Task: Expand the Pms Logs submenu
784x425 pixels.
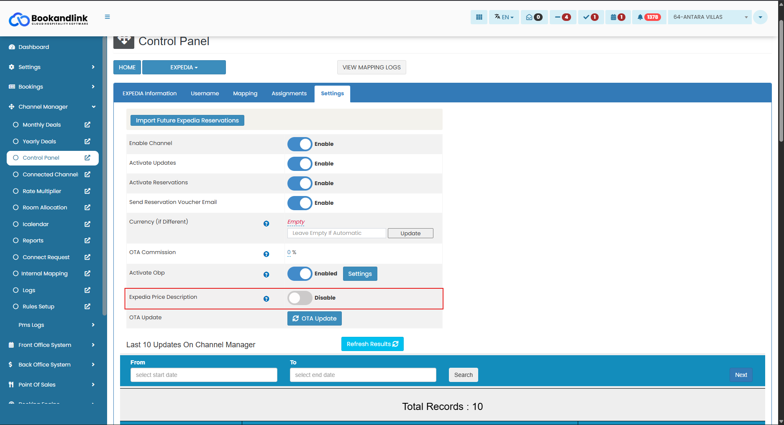Action: (52, 325)
